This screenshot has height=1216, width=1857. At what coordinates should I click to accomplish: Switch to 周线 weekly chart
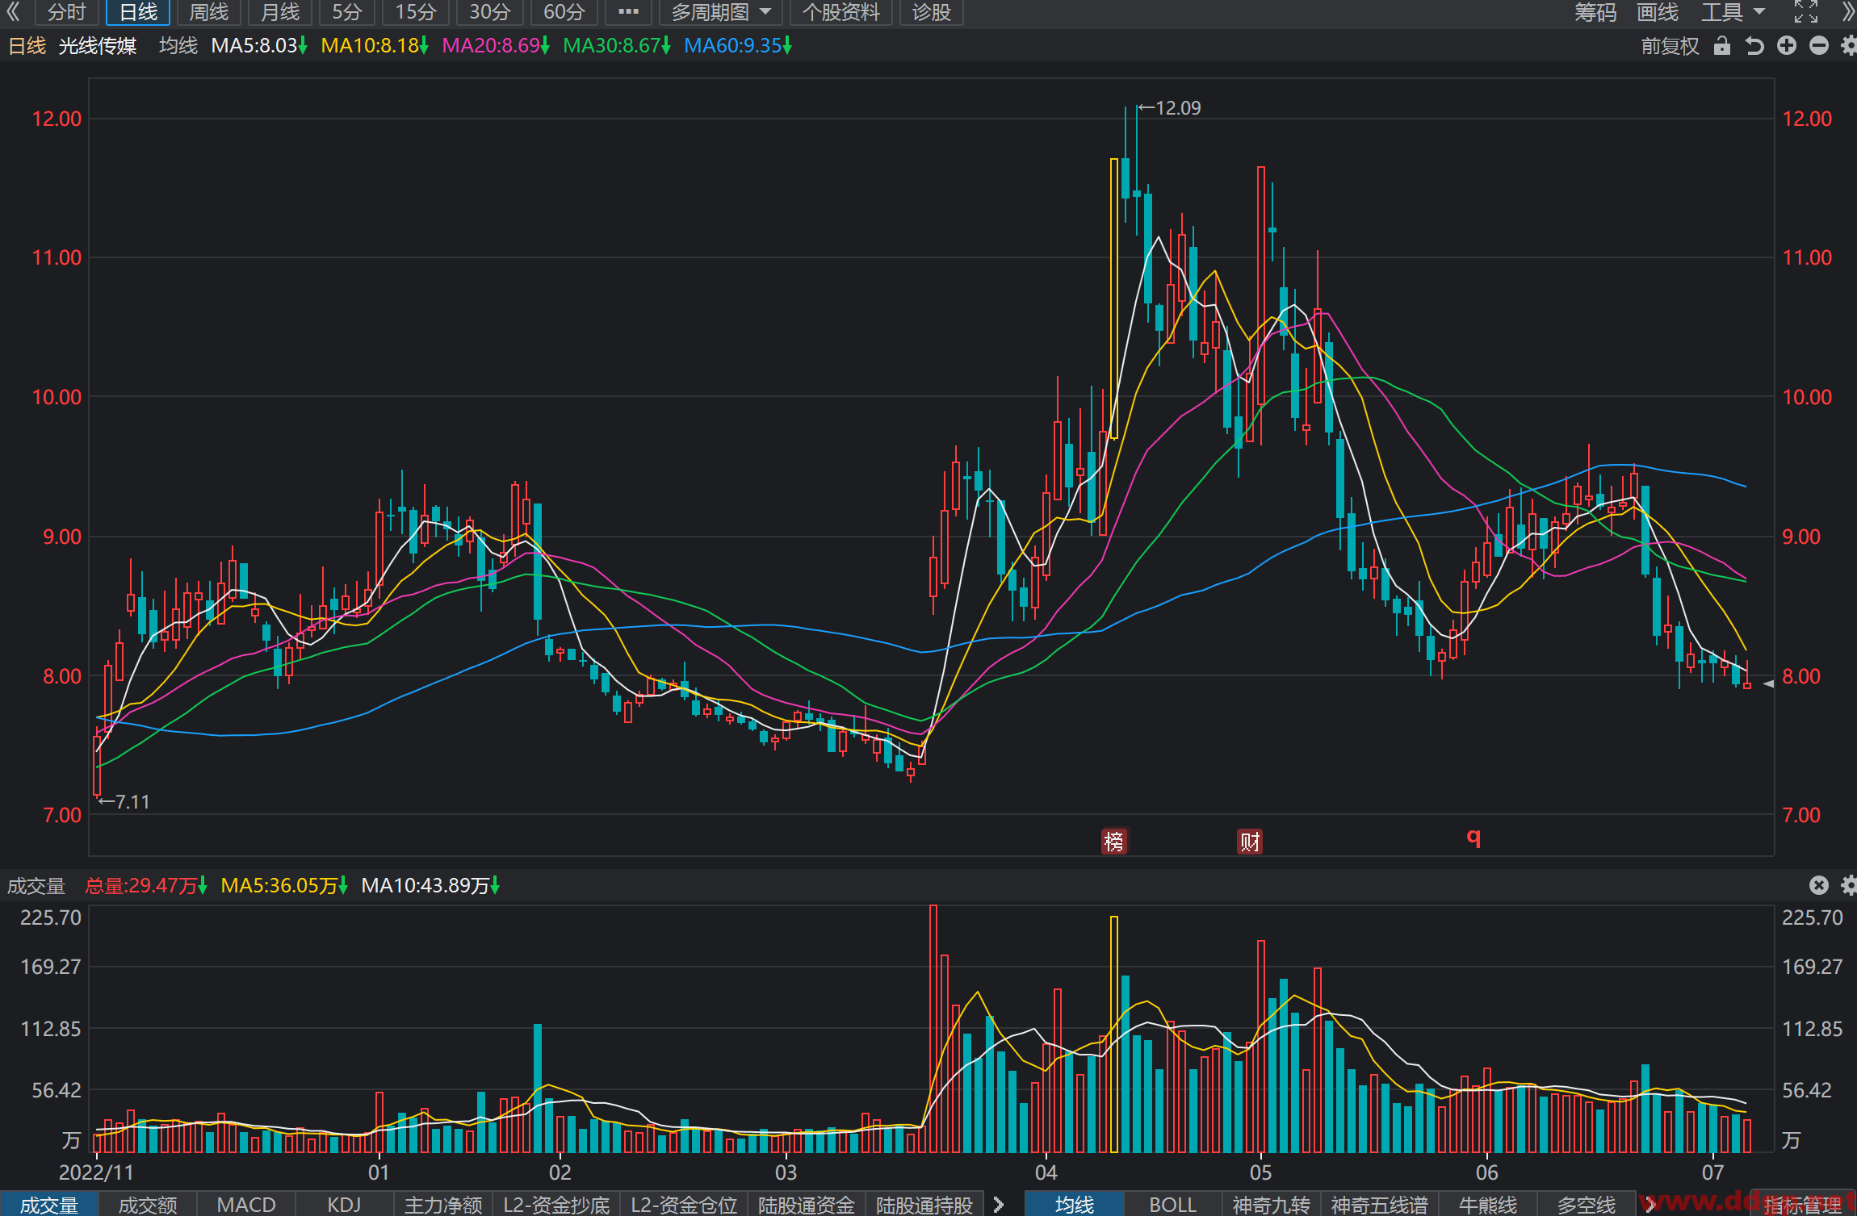(x=209, y=12)
